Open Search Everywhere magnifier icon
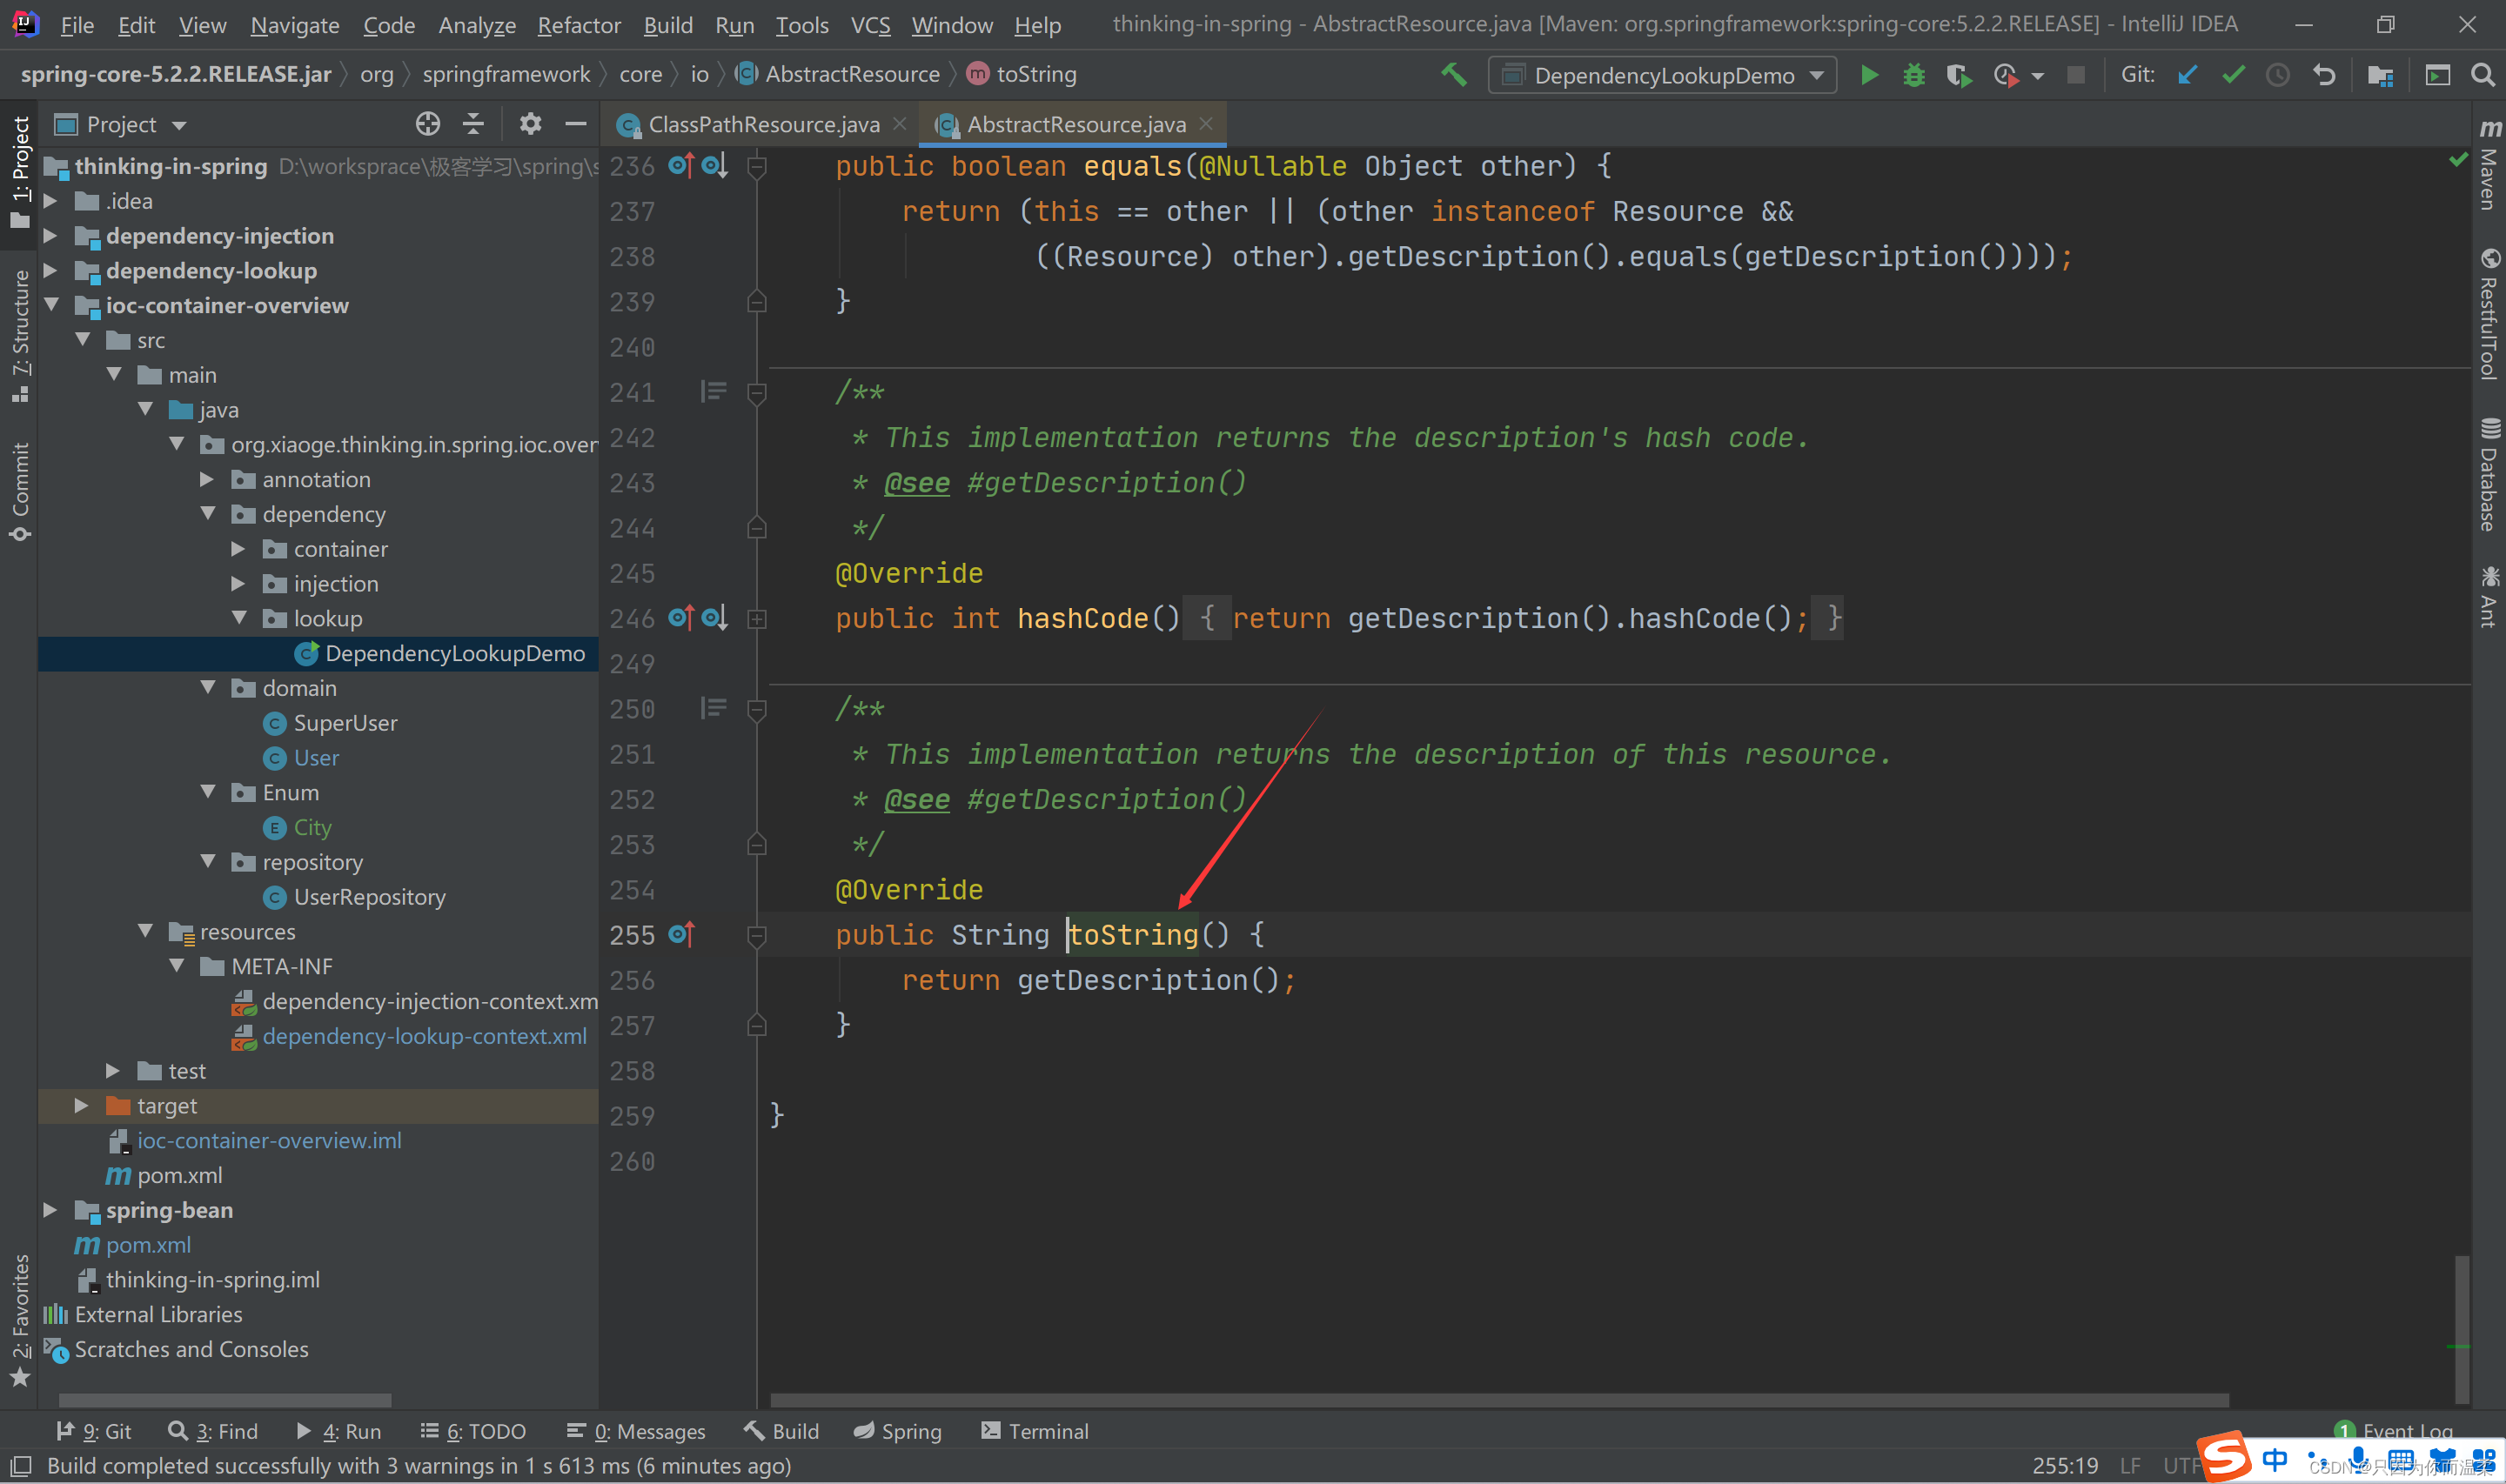The height and width of the screenshot is (1484, 2506). tap(2482, 75)
